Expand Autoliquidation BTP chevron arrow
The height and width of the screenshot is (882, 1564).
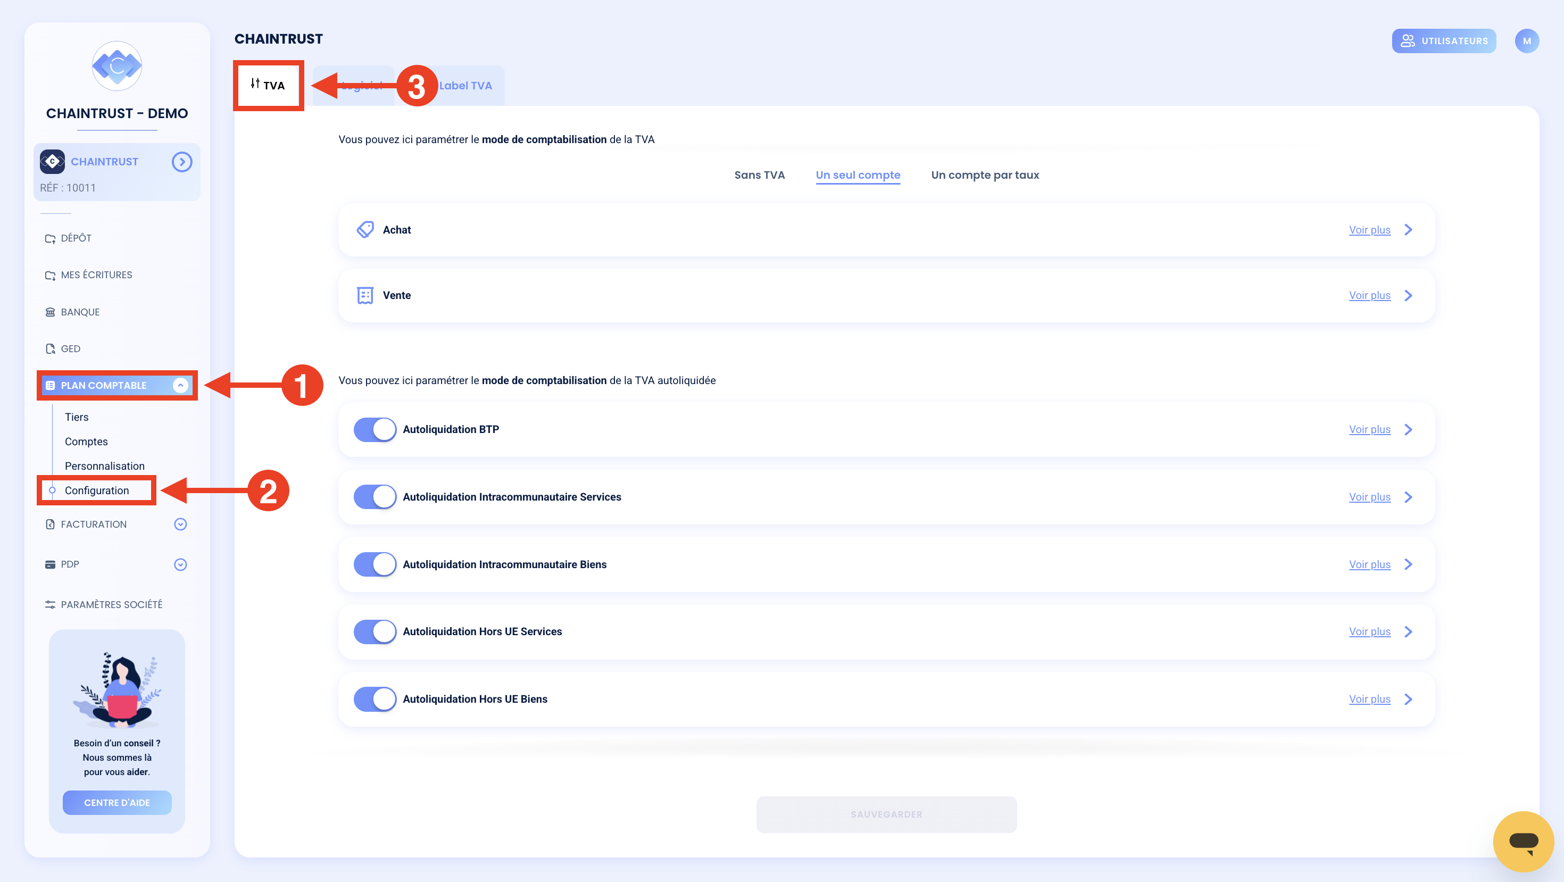point(1409,429)
